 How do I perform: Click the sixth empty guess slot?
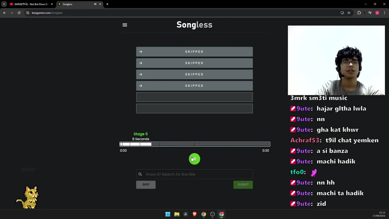(x=194, y=108)
